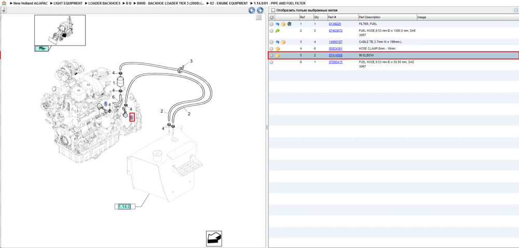Screen dimensions: 519x248
Task: Select callout 3 on the diagram
Action: [x=191, y=61]
